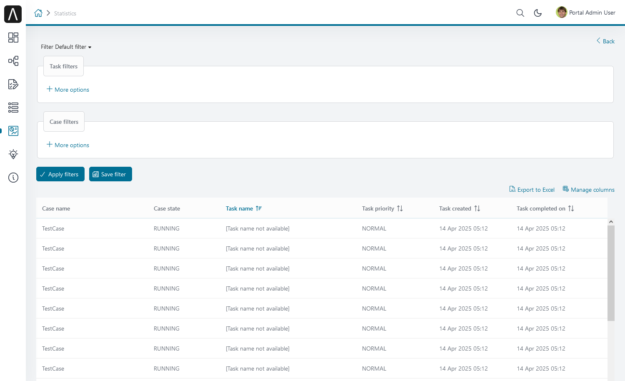Click task completed date in sixth row
625x381 pixels.
[x=541, y=328]
